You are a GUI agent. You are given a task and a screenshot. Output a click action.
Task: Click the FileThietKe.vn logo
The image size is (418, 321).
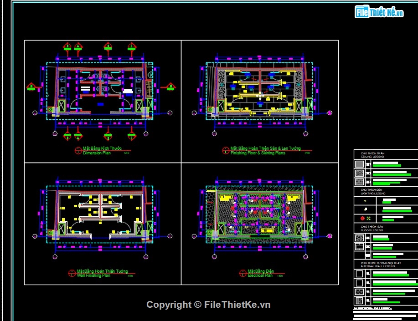click(379, 12)
